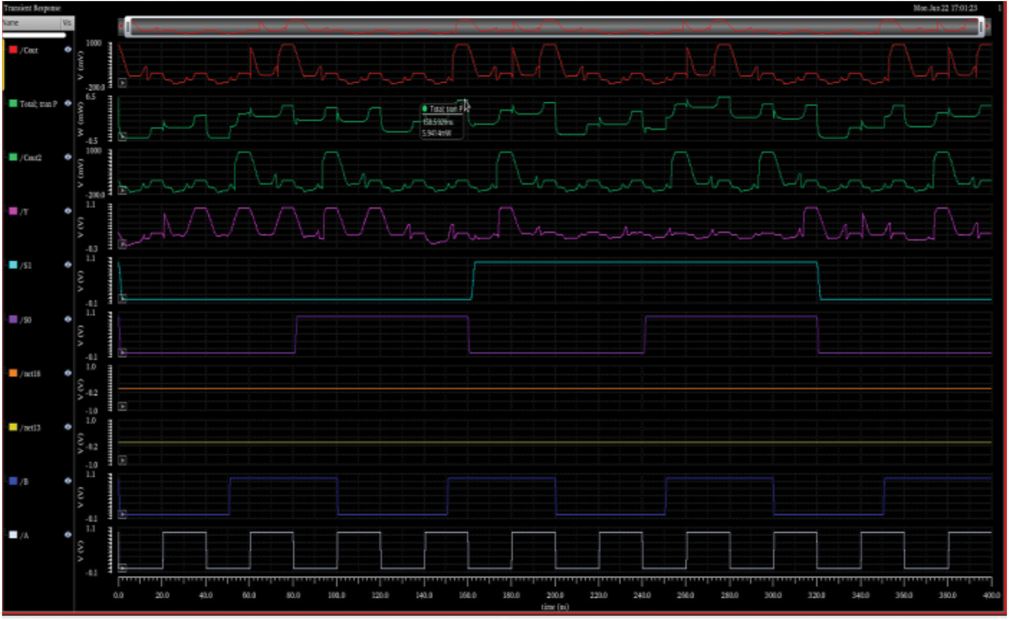Click the Vis column header

point(67,23)
